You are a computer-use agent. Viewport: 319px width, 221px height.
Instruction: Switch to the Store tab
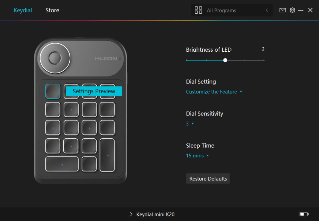tap(52, 10)
